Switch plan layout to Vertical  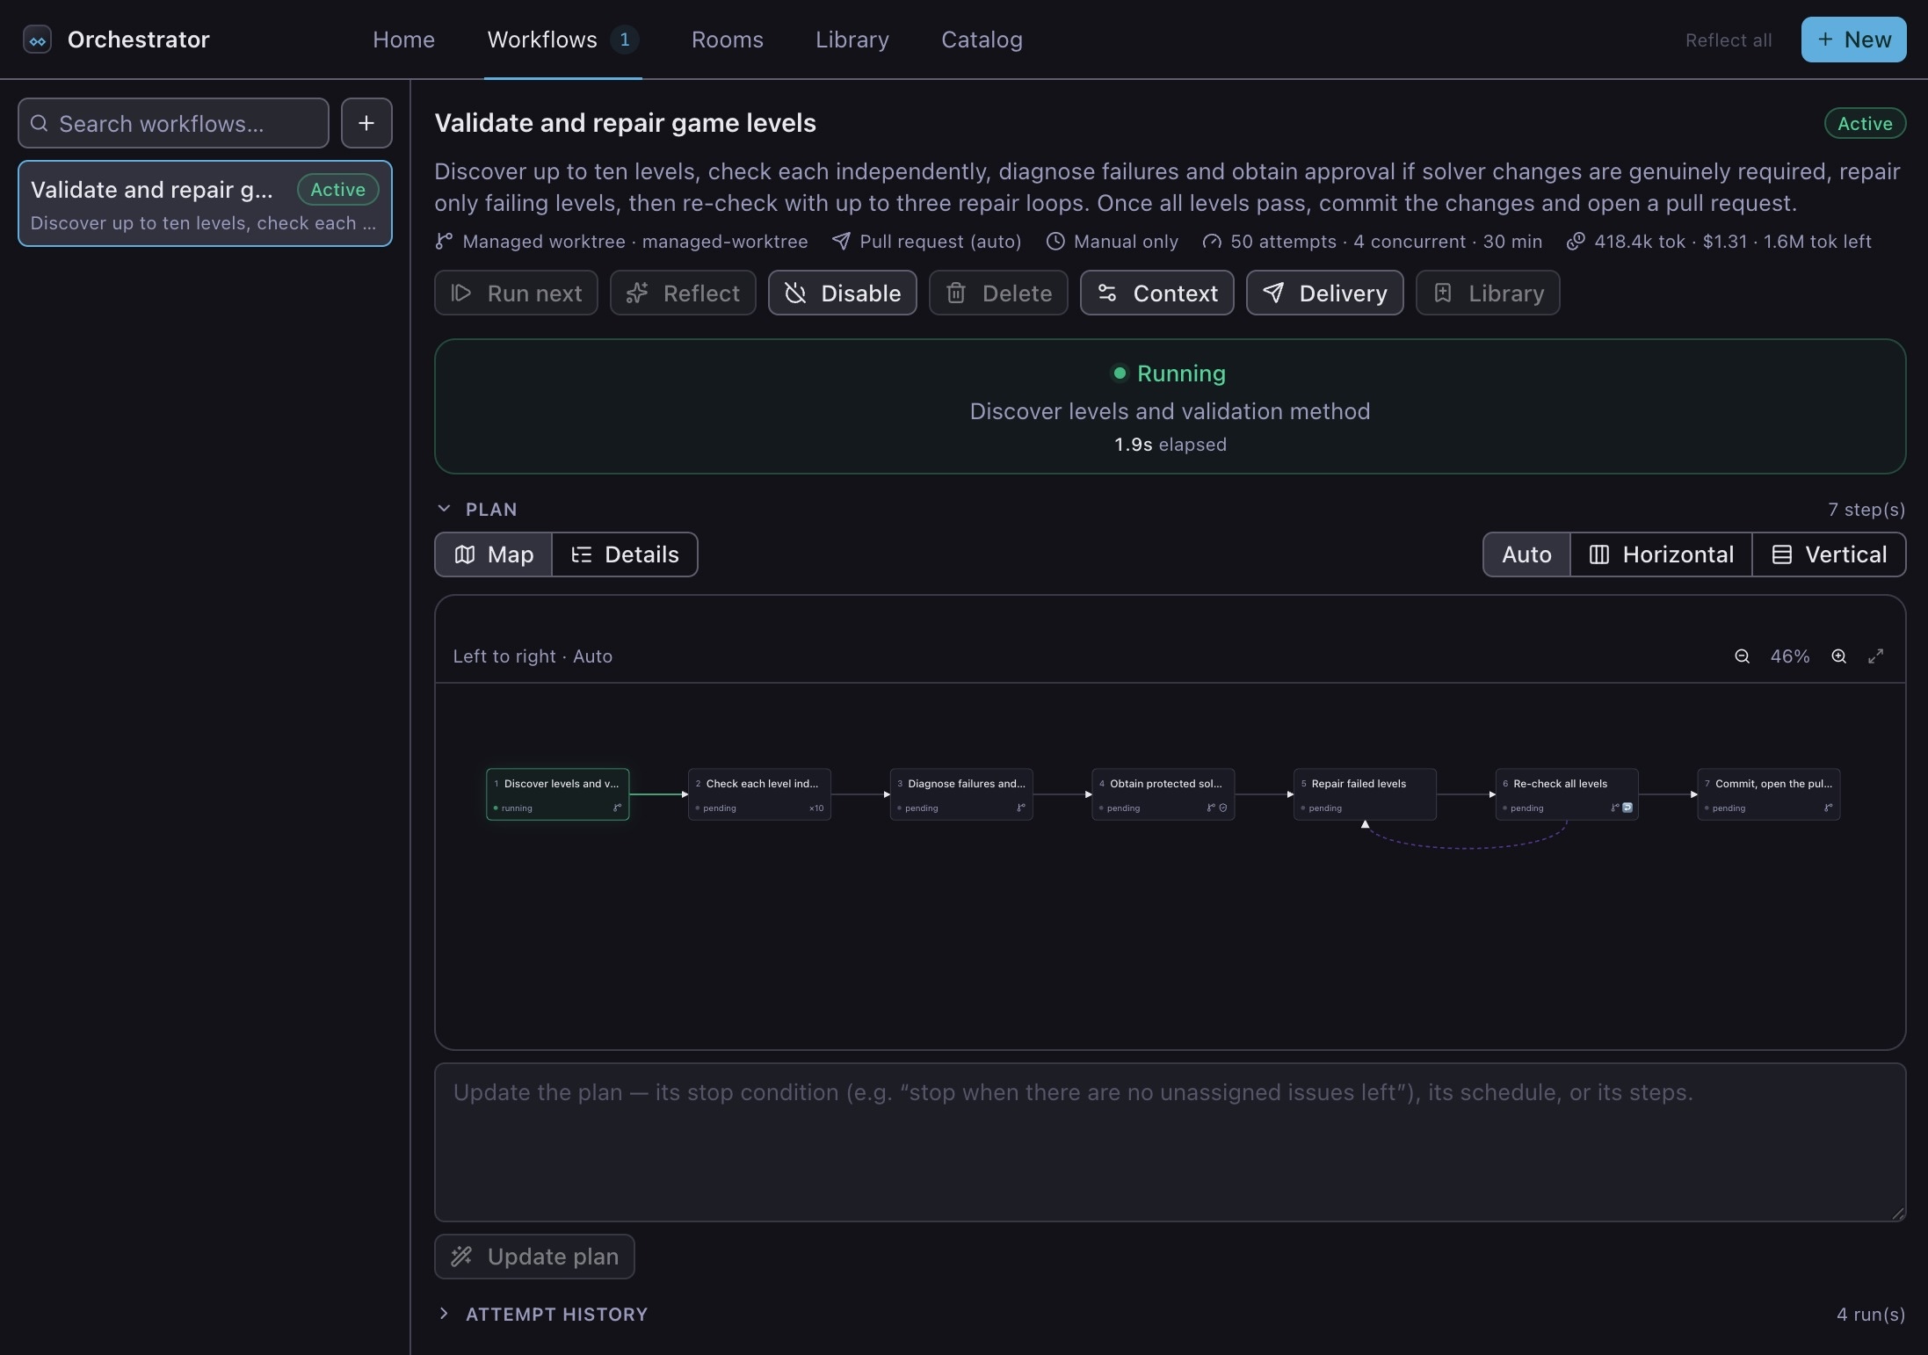[x=1829, y=554]
